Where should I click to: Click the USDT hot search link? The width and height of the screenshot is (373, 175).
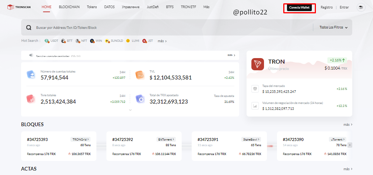54,41
